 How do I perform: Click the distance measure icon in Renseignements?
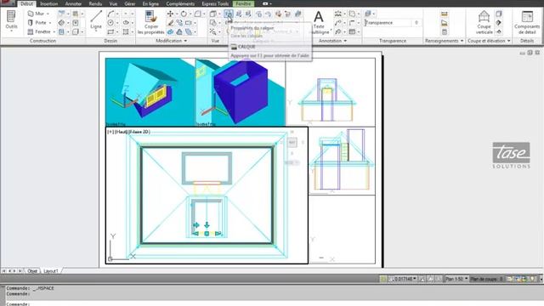(x=445, y=14)
